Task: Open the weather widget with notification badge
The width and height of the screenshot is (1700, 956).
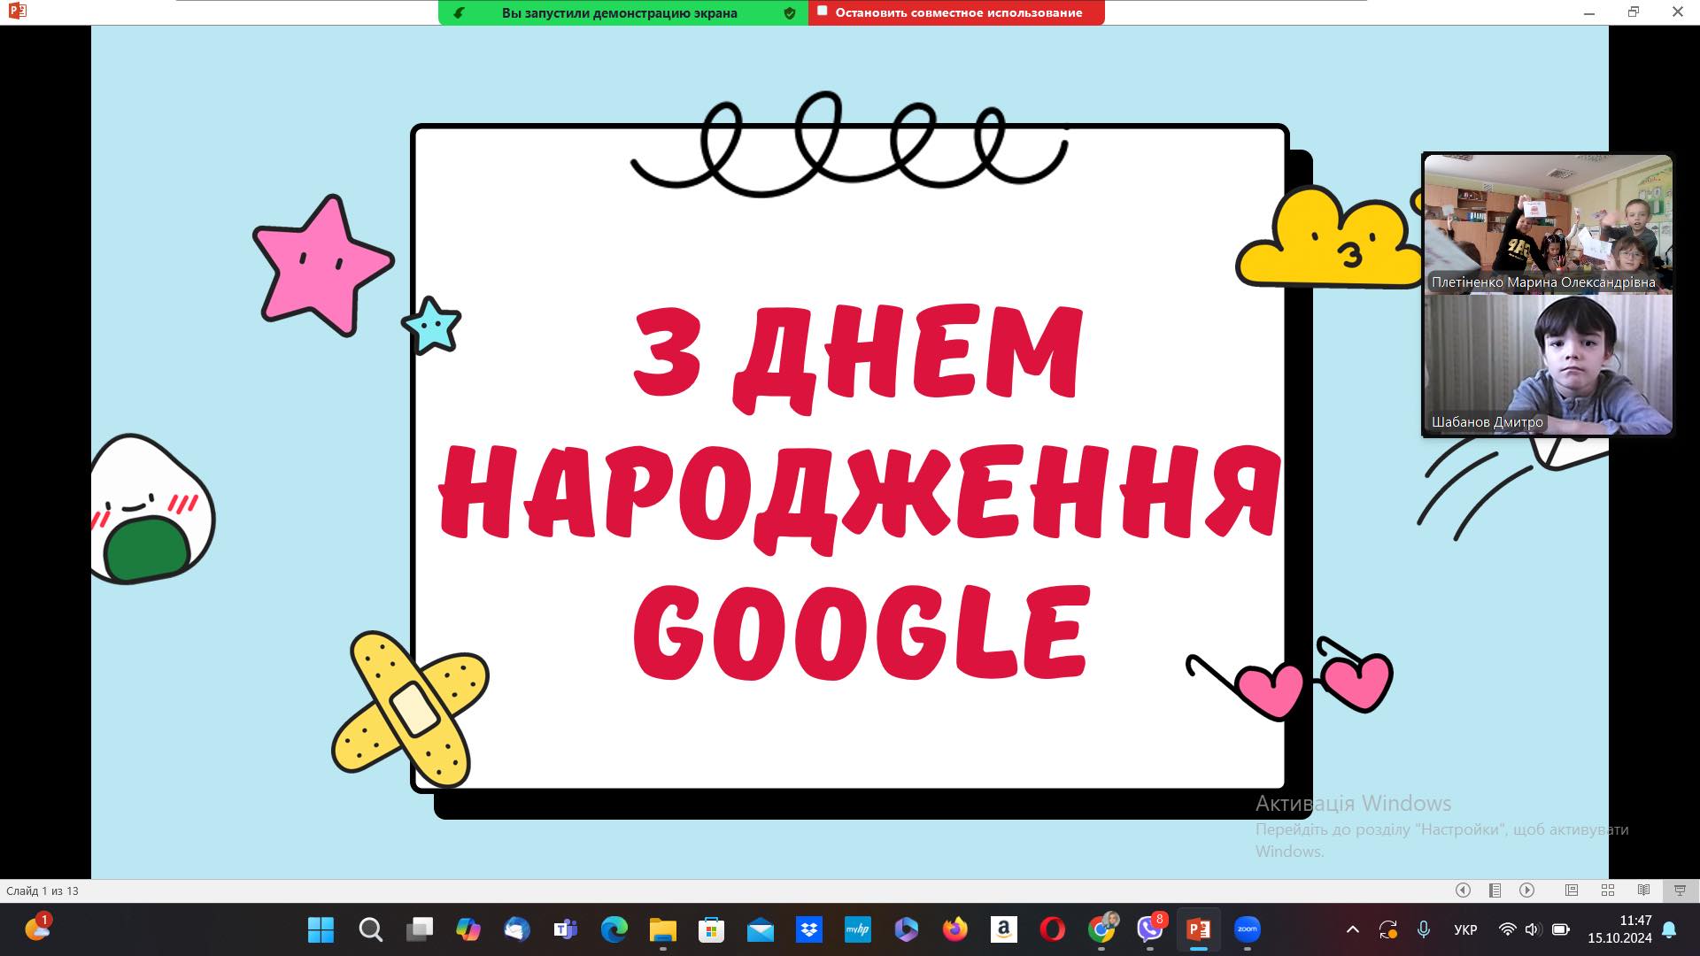Action: 38,928
